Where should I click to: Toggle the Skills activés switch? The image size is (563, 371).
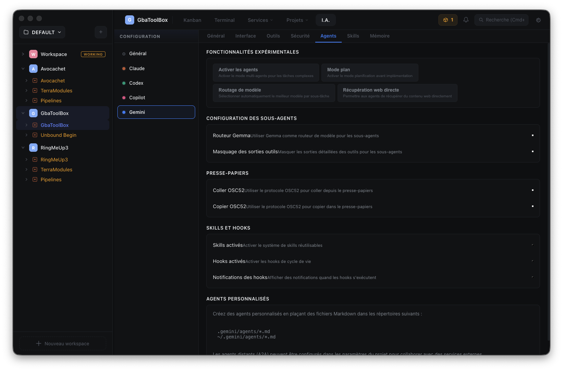pyautogui.click(x=532, y=245)
